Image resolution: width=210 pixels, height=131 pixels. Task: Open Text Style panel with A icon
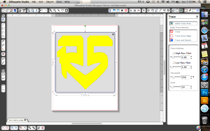click(144, 10)
